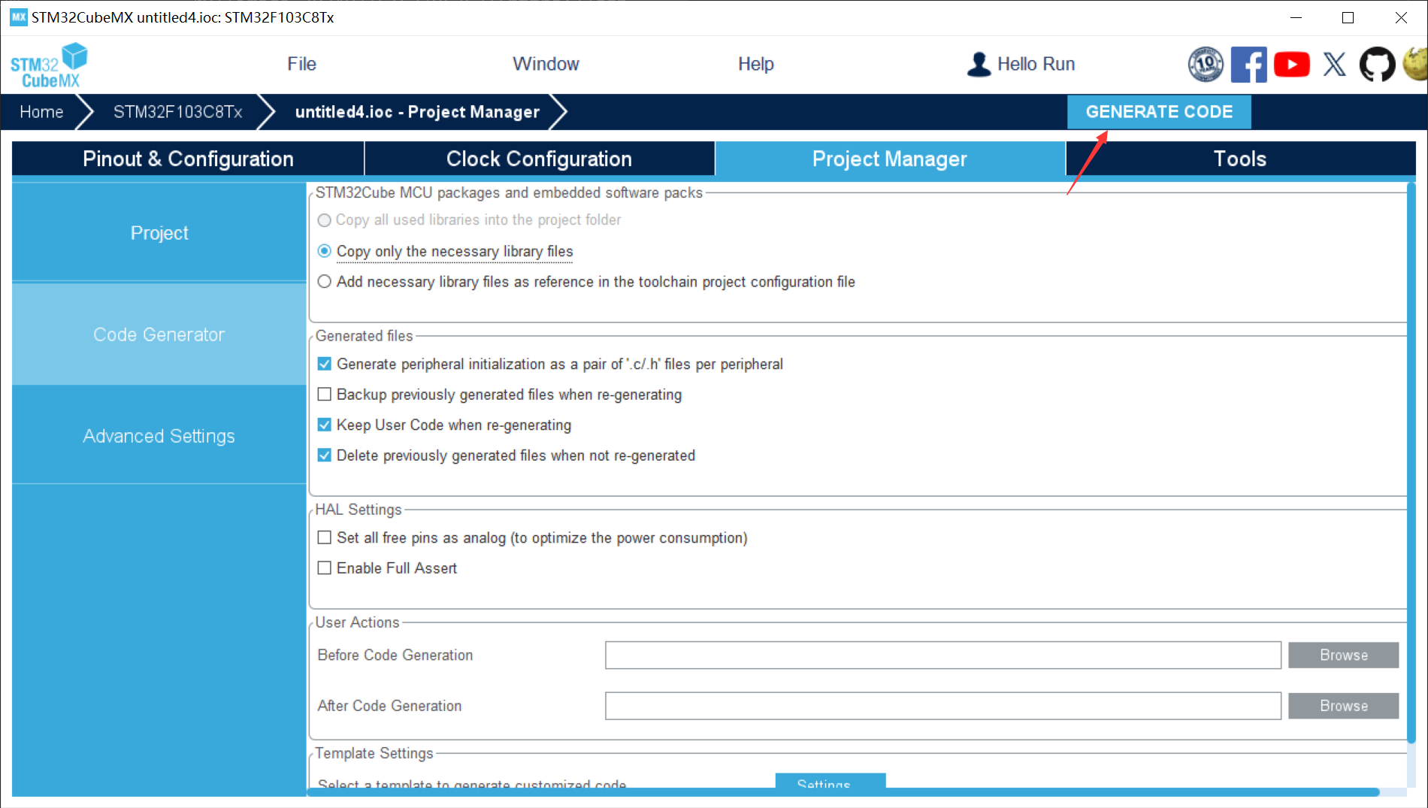Open the GitHub icon link
The width and height of the screenshot is (1428, 808).
click(1377, 64)
